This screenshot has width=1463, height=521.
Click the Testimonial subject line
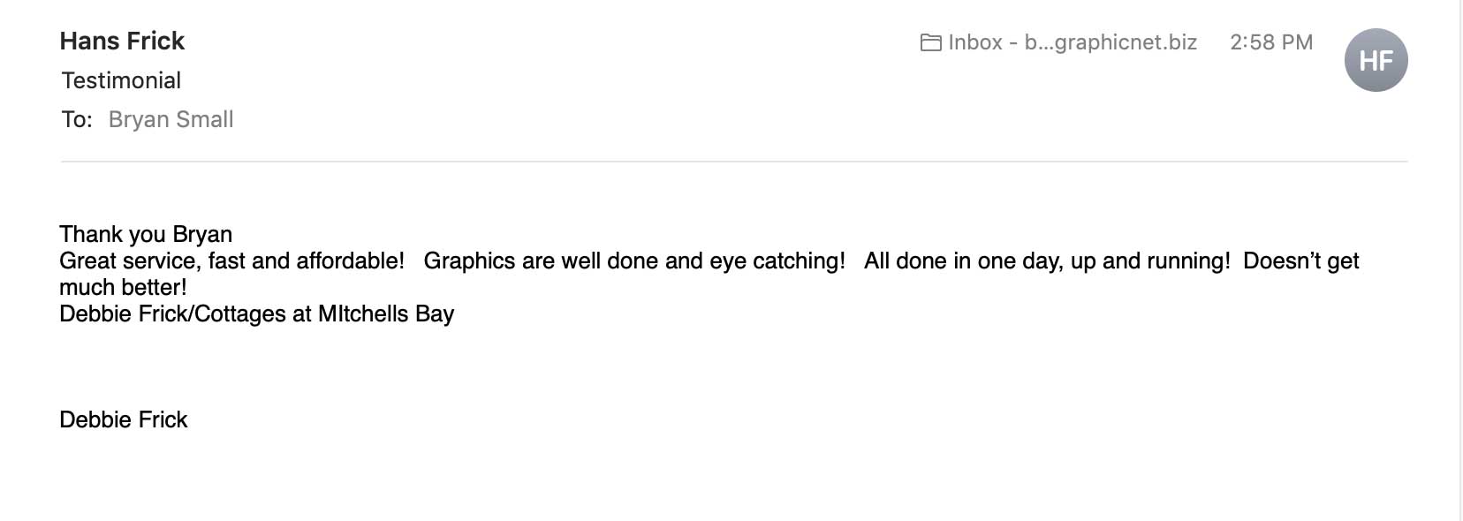[121, 80]
